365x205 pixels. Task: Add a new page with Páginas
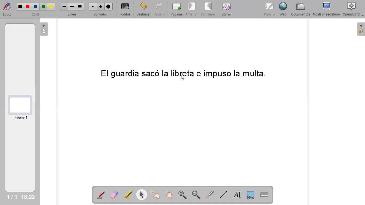(x=177, y=9)
